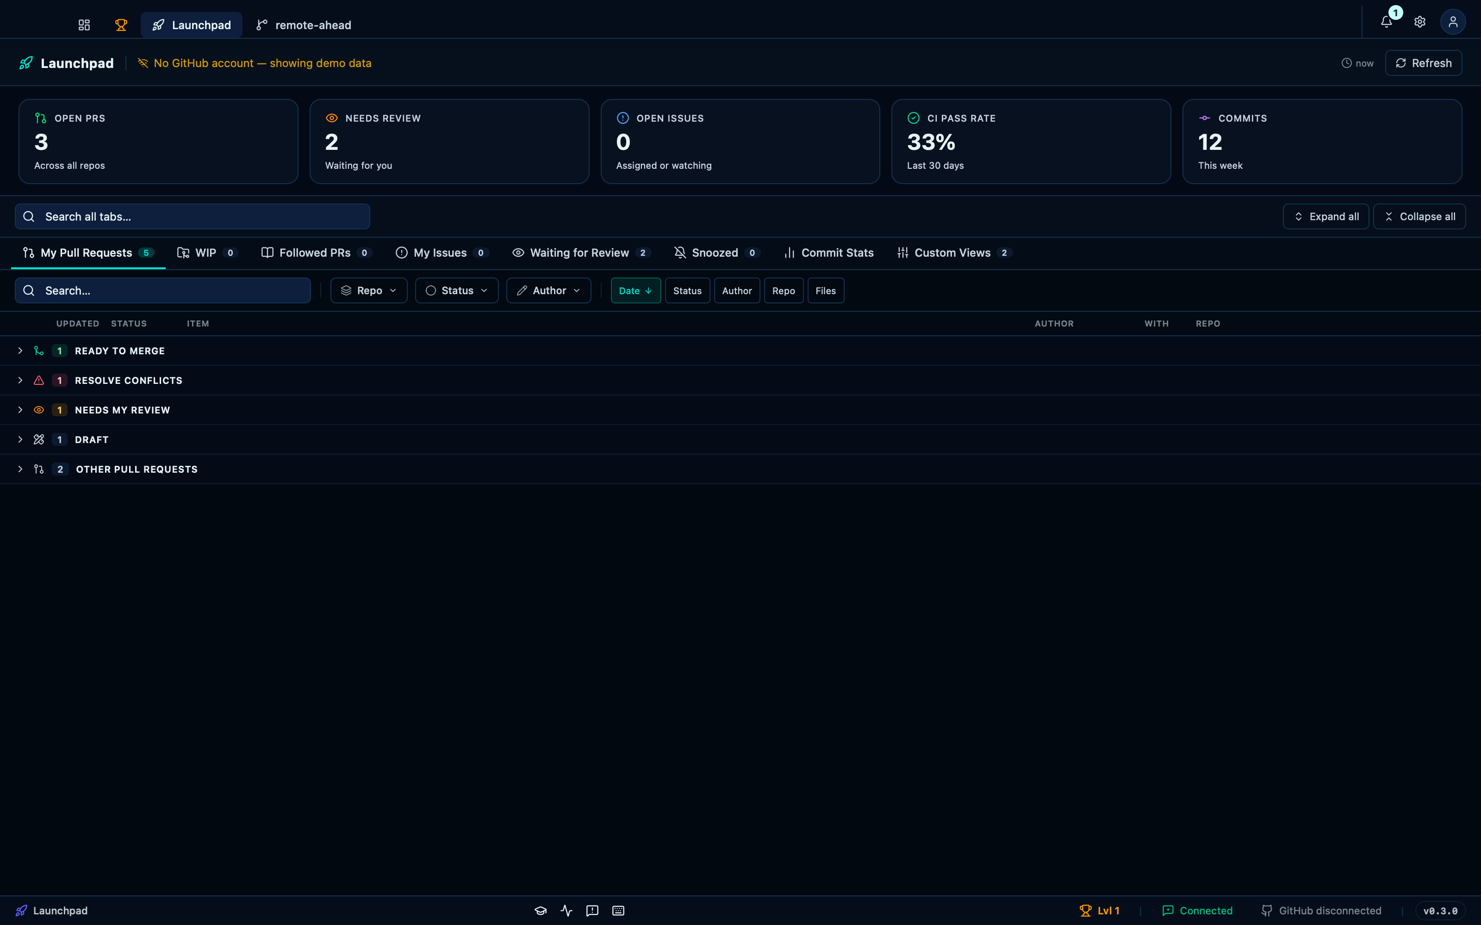Click the Needs Review stat card
1481x925 pixels.
[x=449, y=142]
